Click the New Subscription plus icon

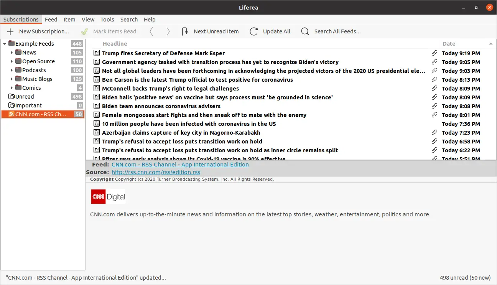[x=10, y=31]
